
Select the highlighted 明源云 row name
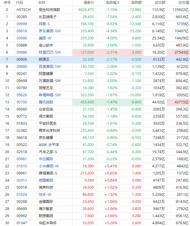tap(44, 60)
